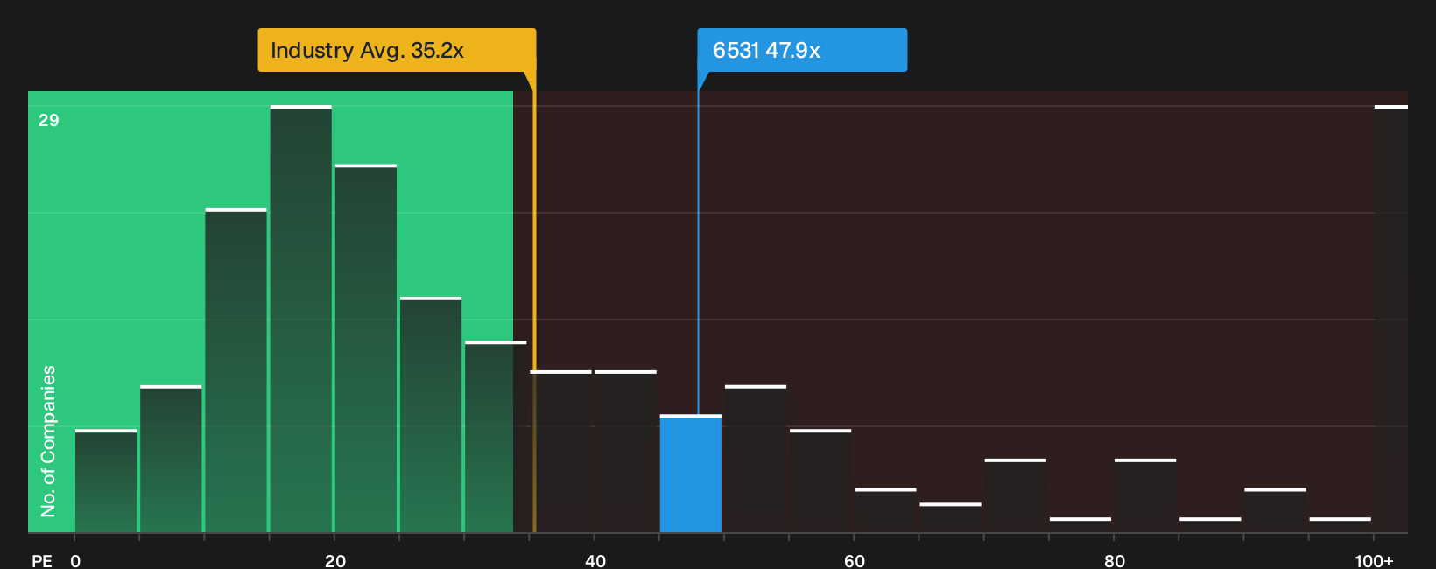Click the x-axis label '0'
The height and width of the screenshot is (569, 1436).
click(x=75, y=560)
